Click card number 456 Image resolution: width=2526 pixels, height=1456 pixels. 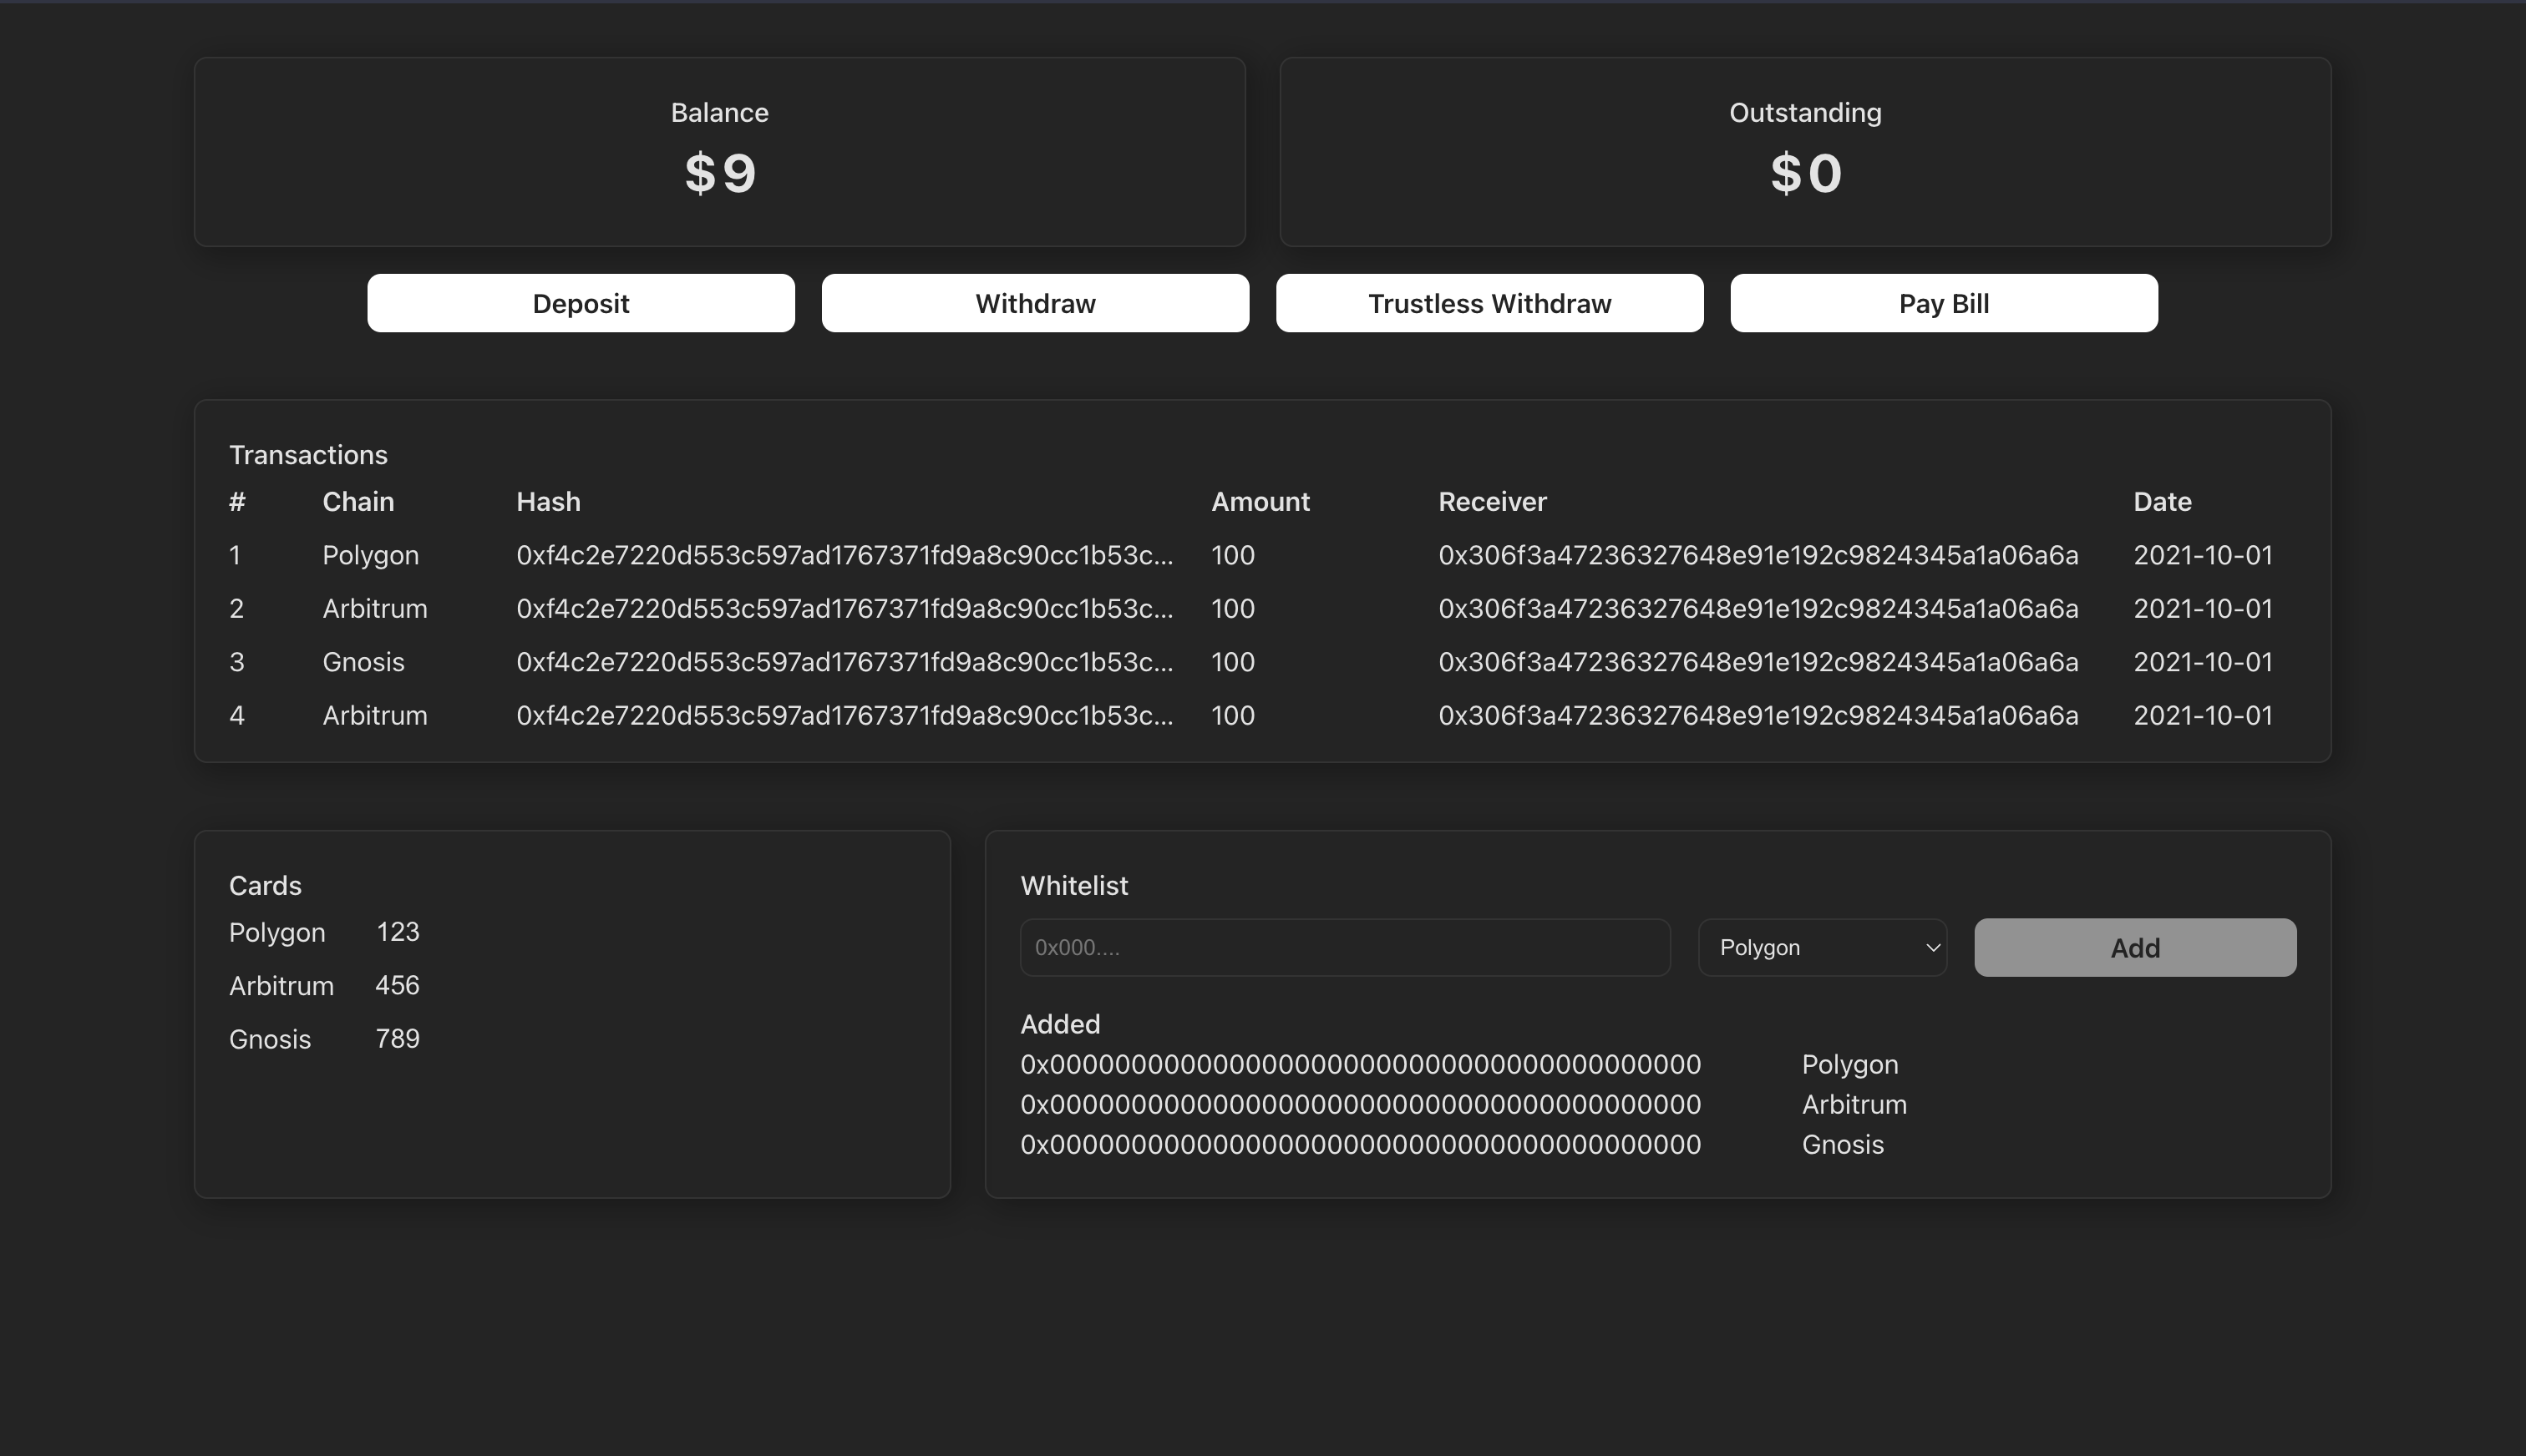397,985
